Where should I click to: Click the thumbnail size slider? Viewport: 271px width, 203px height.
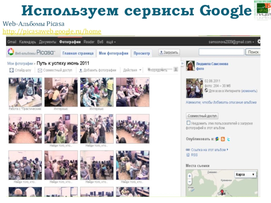(160, 69)
